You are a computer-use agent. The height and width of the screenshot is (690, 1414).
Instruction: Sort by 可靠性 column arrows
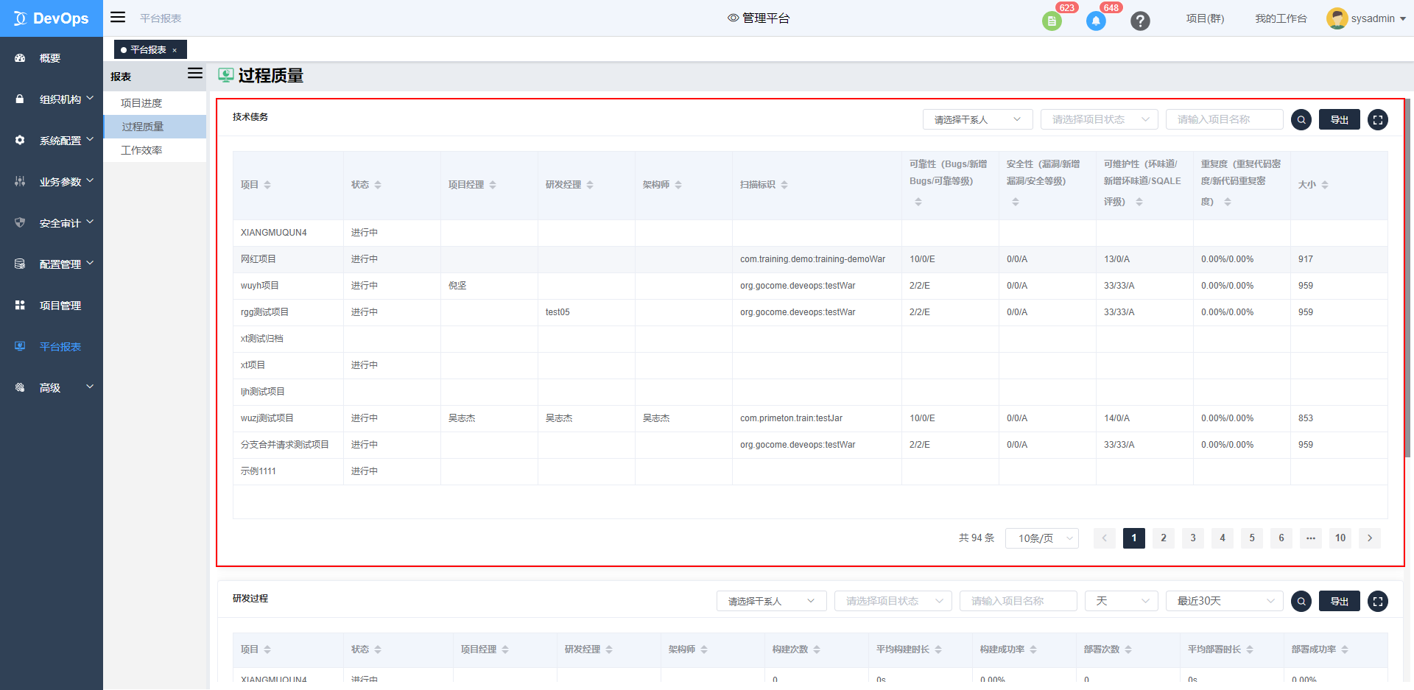918,202
